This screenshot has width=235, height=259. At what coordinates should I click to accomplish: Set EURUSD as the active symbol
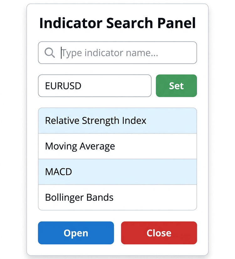[176, 86]
